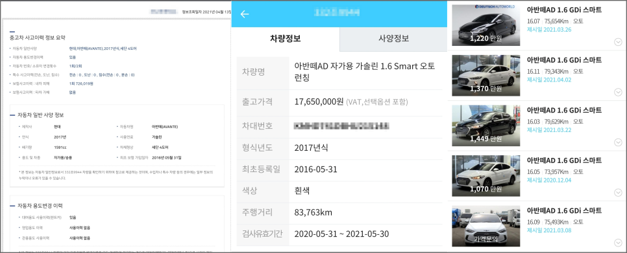Click the 자동차 일반 사양 정보 heading
The width and height of the screenshot is (627, 253).
(40, 115)
